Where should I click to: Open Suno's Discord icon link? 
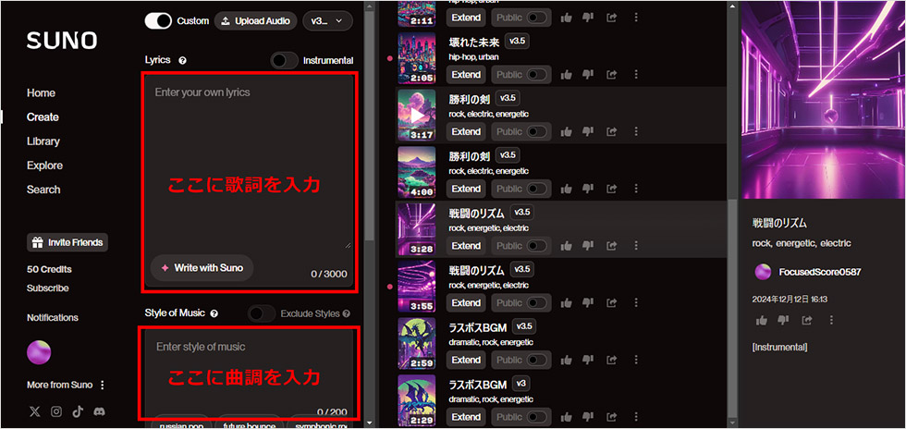tap(100, 411)
